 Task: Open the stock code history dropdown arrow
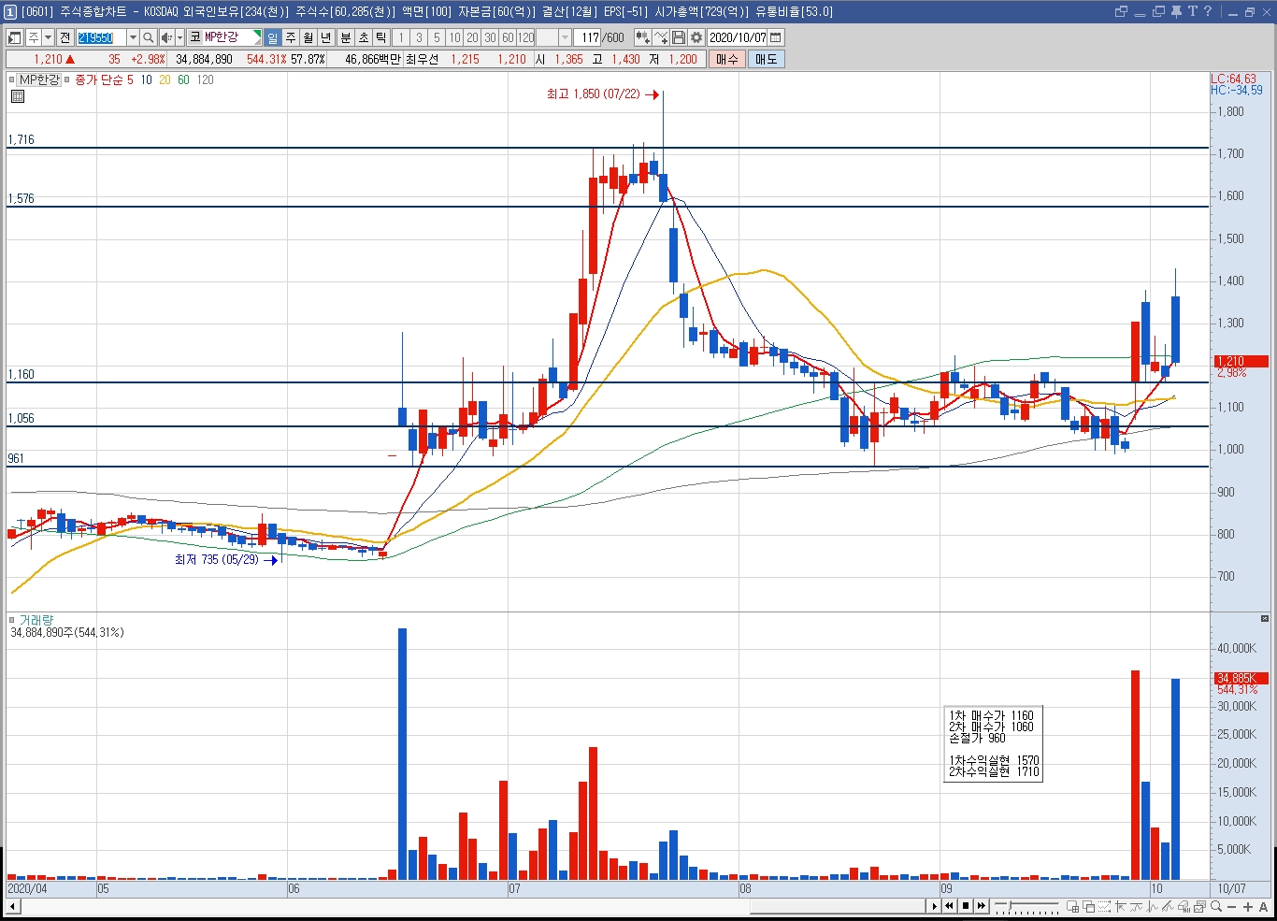point(133,37)
